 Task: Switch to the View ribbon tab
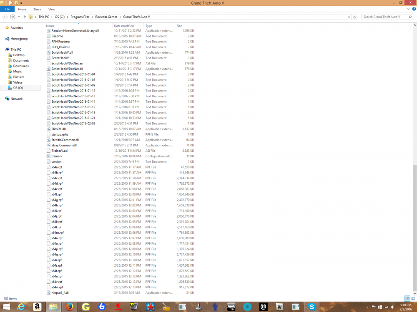52,9
